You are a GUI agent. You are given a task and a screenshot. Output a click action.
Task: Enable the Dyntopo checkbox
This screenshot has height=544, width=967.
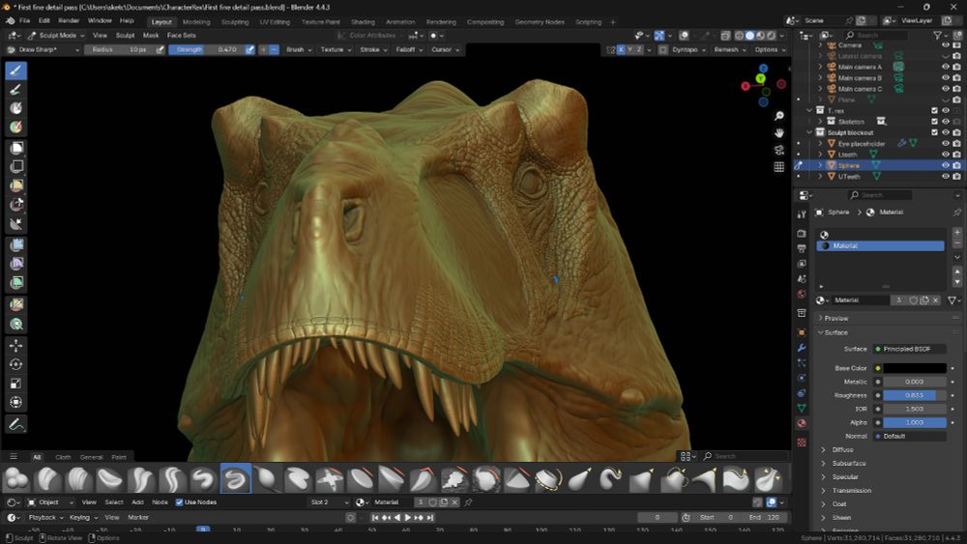pyautogui.click(x=663, y=49)
